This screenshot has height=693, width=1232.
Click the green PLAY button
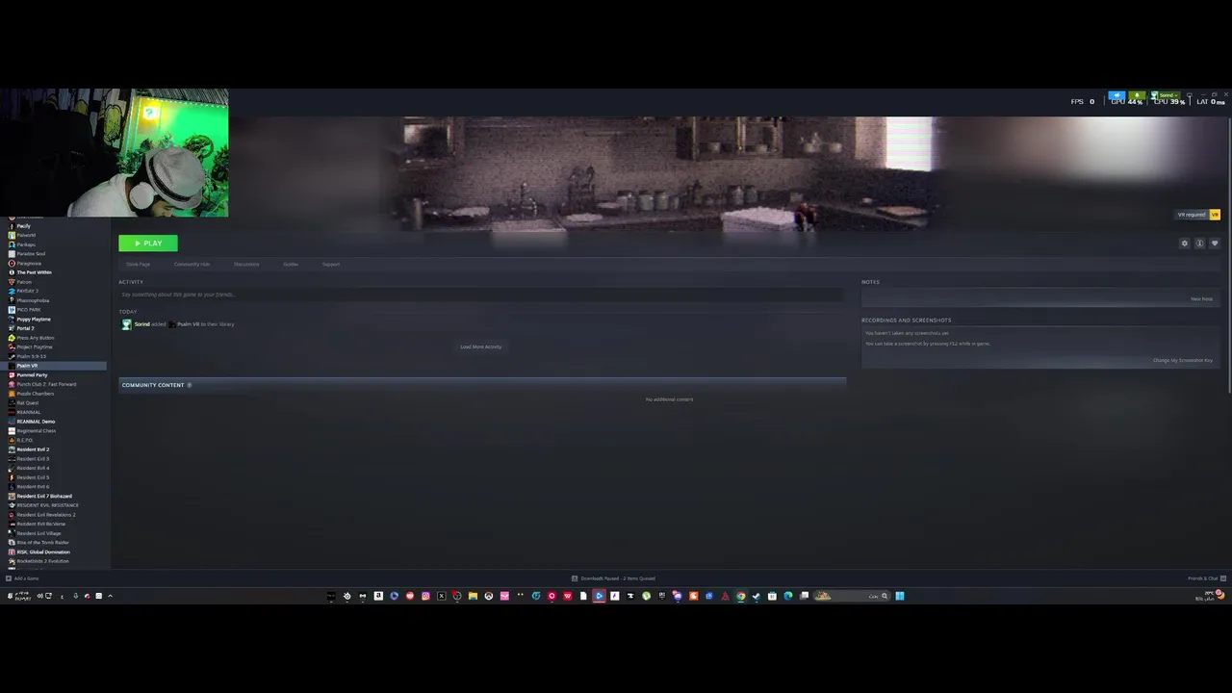click(148, 244)
